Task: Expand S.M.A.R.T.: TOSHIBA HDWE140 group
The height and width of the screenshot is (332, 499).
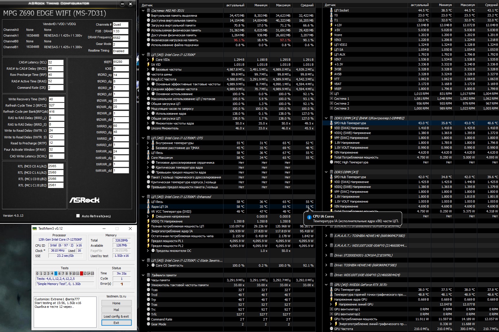Action: pos(326,236)
